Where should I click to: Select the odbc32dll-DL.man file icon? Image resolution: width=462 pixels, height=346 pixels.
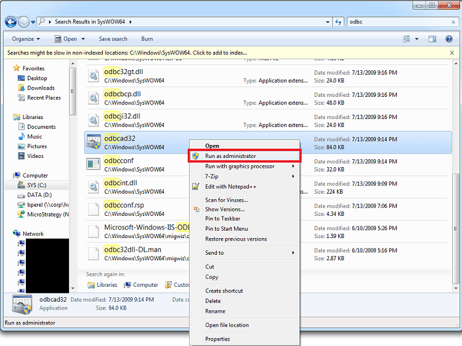pyautogui.click(x=94, y=253)
